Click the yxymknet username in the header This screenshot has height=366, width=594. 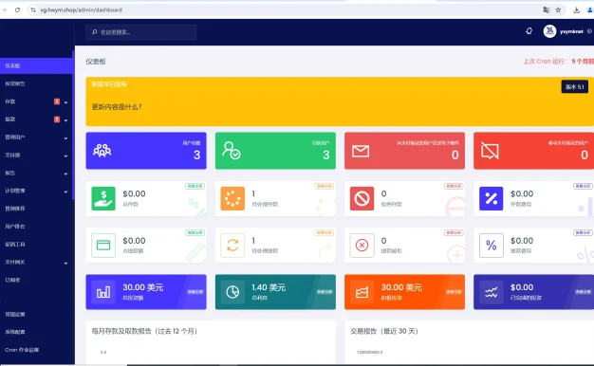(x=571, y=31)
